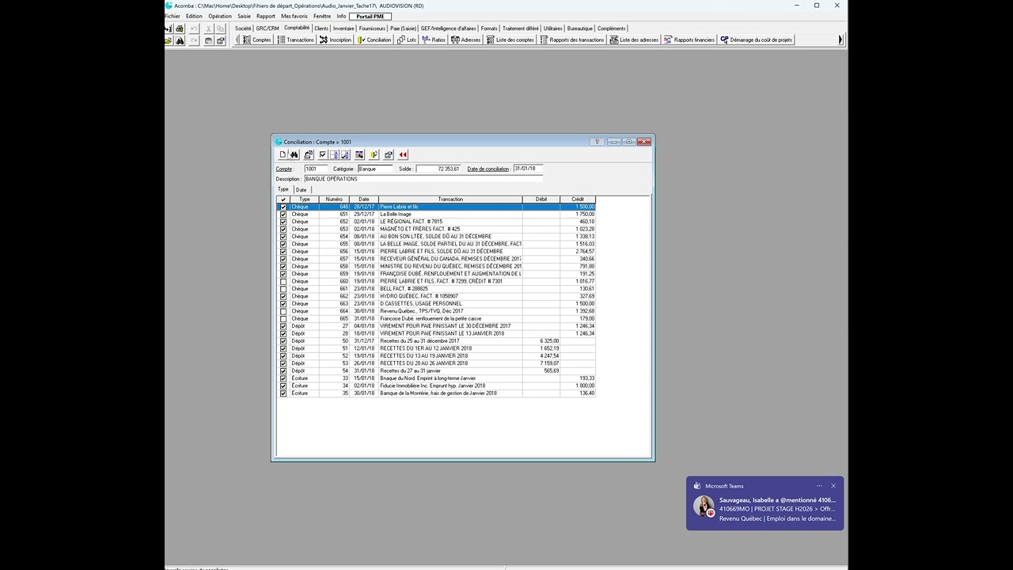Uncheck the Dépôt 54 Recettes du 27 au 31 janvier checkbox

(x=283, y=370)
